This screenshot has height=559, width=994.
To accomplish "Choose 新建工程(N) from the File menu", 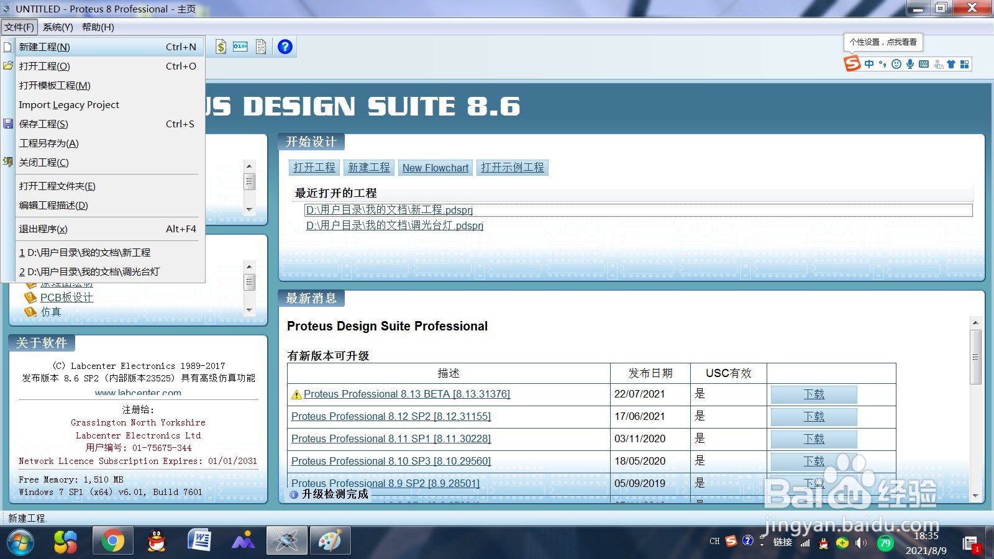I will click(x=110, y=47).
